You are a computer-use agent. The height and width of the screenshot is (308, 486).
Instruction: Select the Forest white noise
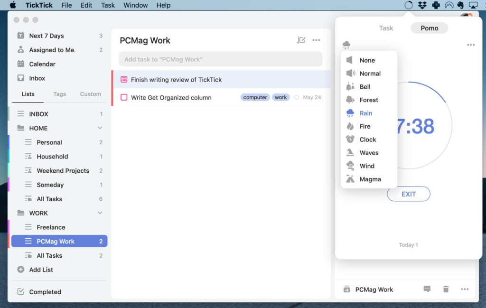(x=369, y=100)
